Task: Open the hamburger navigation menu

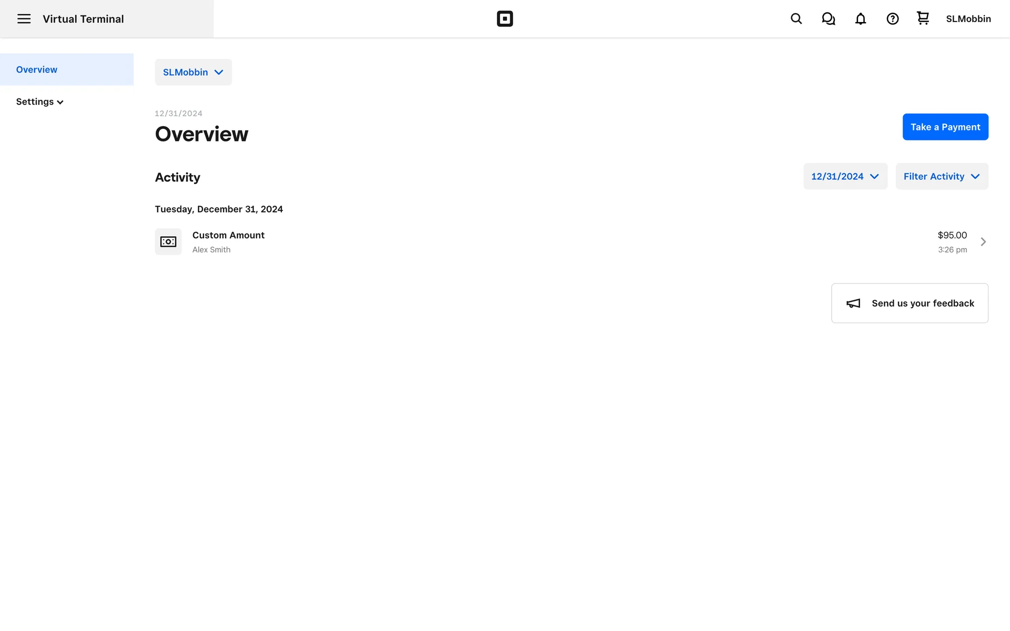Action: tap(24, 19)
